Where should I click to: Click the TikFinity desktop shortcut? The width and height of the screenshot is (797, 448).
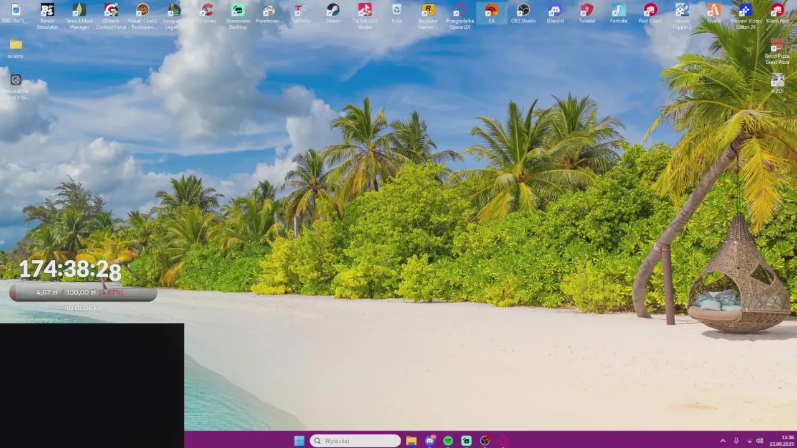click(301, 14)
